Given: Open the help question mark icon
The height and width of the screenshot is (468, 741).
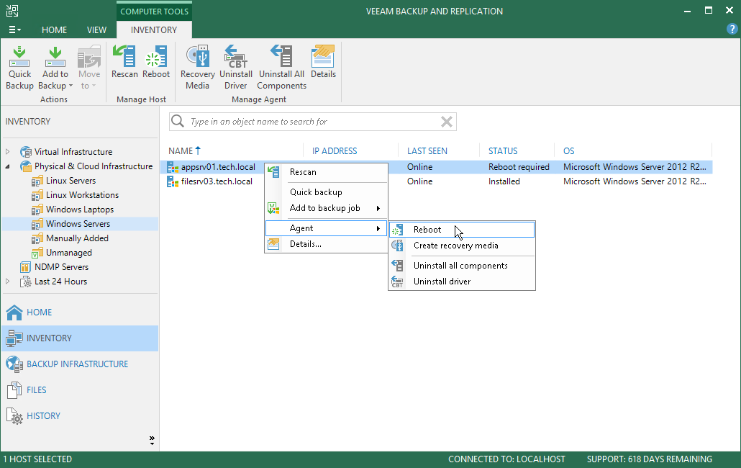Looking at the screenshot, I should click(x=732, y=30).
